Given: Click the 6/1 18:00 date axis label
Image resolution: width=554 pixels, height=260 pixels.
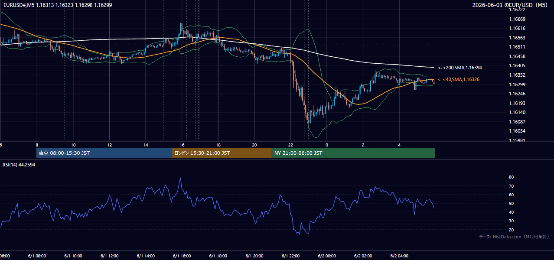Looking at the screenshot, I should point(218,256).
